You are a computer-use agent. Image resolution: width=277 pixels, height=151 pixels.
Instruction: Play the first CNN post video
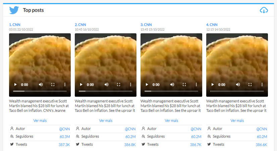tap(15, 85)
